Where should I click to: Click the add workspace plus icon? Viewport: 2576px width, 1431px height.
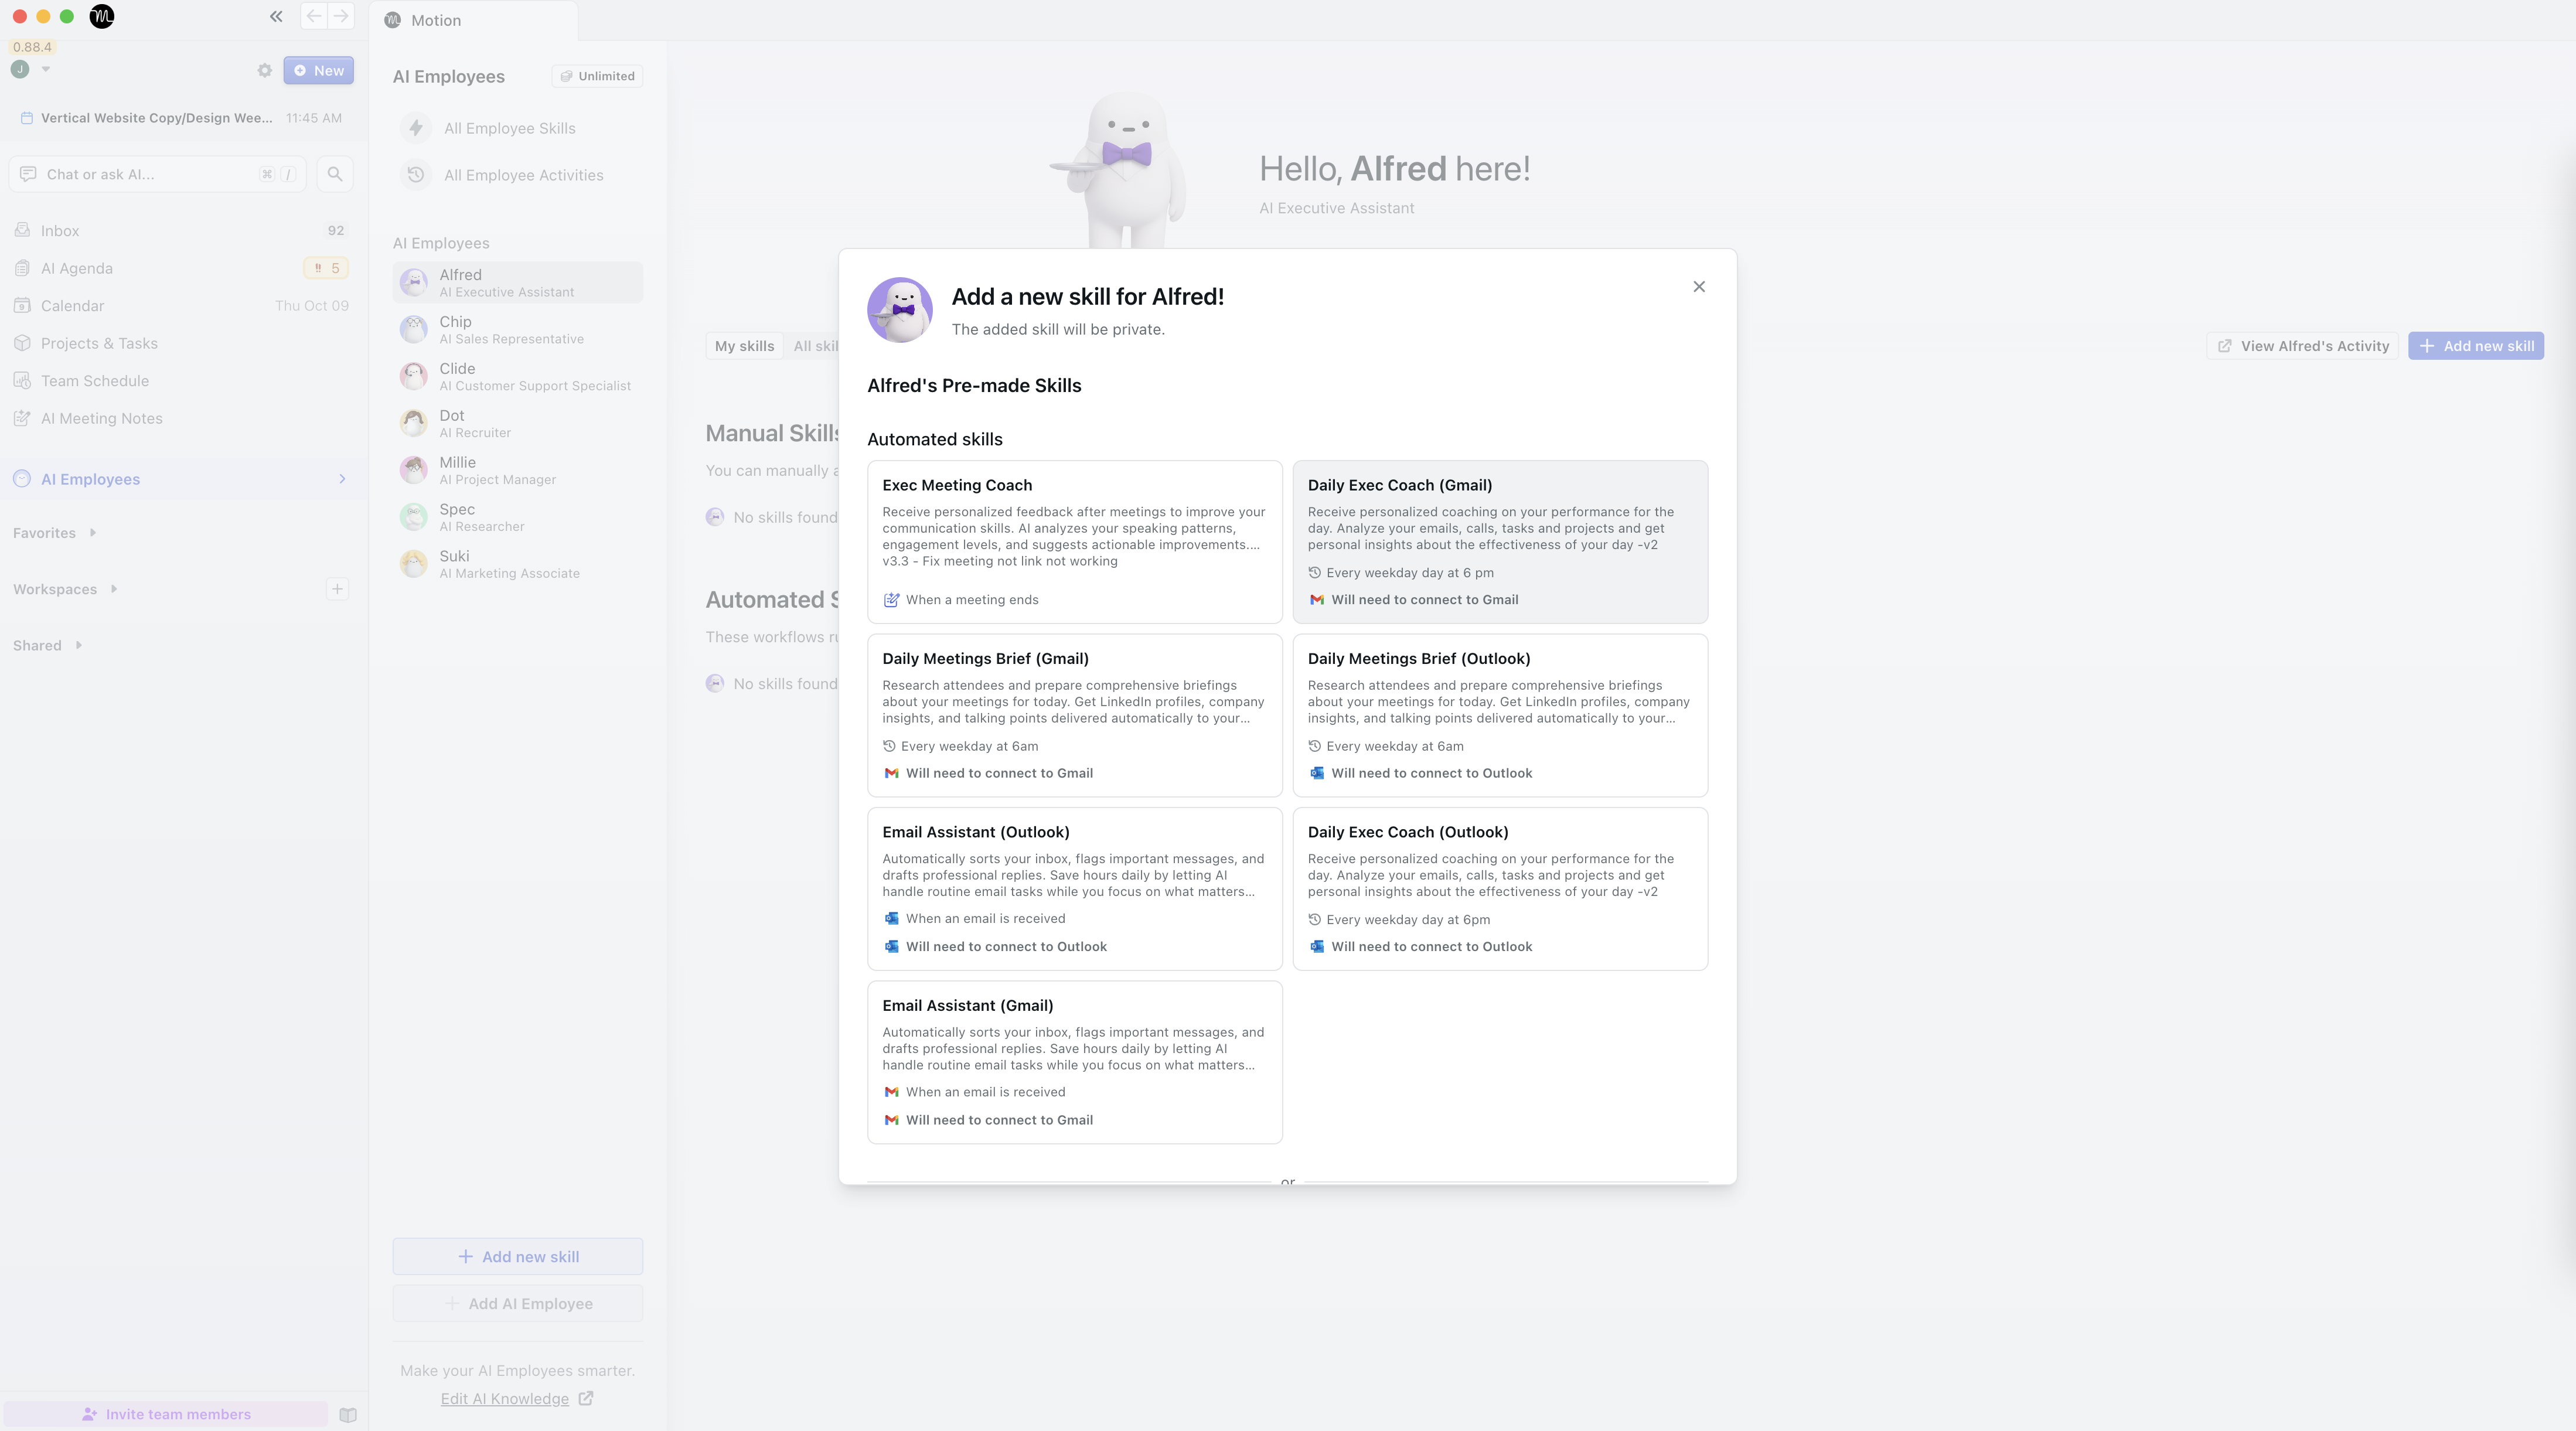(337, 589)
